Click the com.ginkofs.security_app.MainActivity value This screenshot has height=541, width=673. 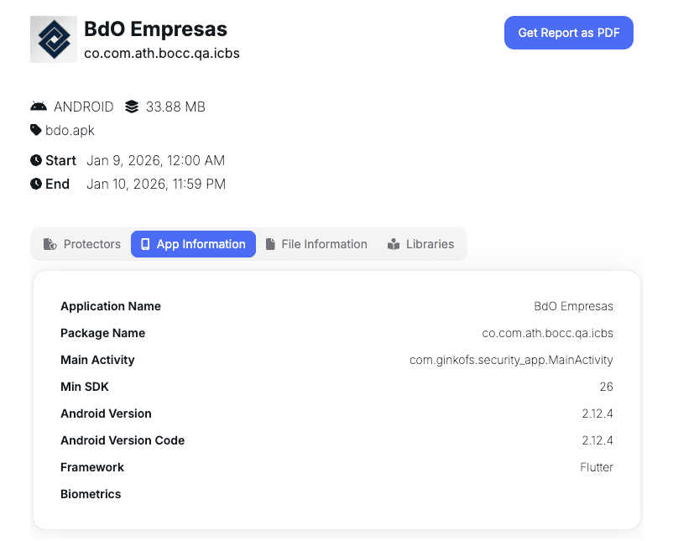(511, 360)
